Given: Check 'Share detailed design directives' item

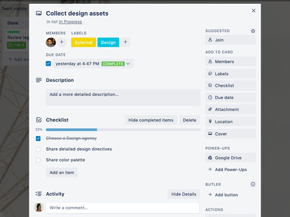Looking at the screenshot, I should 38,149.
